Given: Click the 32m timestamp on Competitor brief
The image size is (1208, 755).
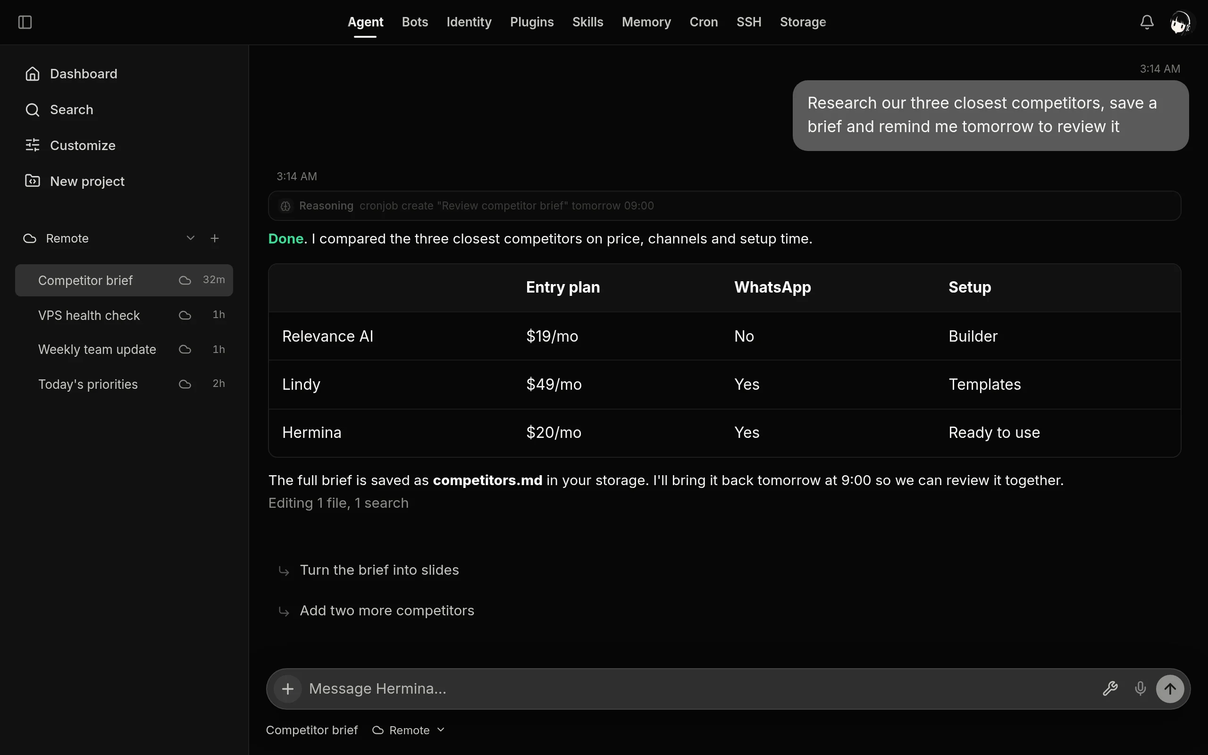Looking at the screenshot, I should tap(214, 280).
